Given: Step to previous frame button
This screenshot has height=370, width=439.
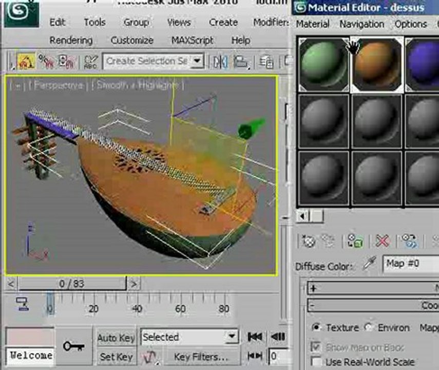Looking at the screenshot, I should [x=278, y=337].
